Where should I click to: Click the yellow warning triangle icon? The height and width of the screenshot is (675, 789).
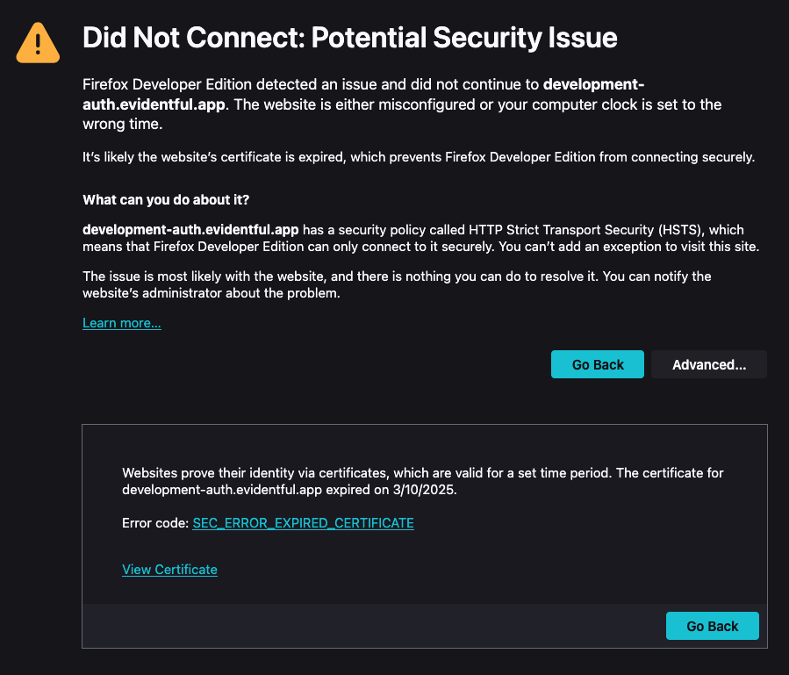[x=38, y=42]
